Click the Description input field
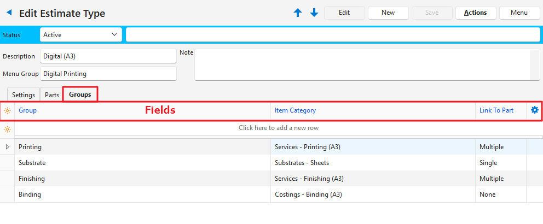Image resolution: width=543 pixels, height=224 pixels. click(x=108, y=56)
